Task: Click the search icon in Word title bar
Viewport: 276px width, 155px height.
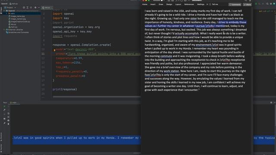Action: tap(245, 1)
